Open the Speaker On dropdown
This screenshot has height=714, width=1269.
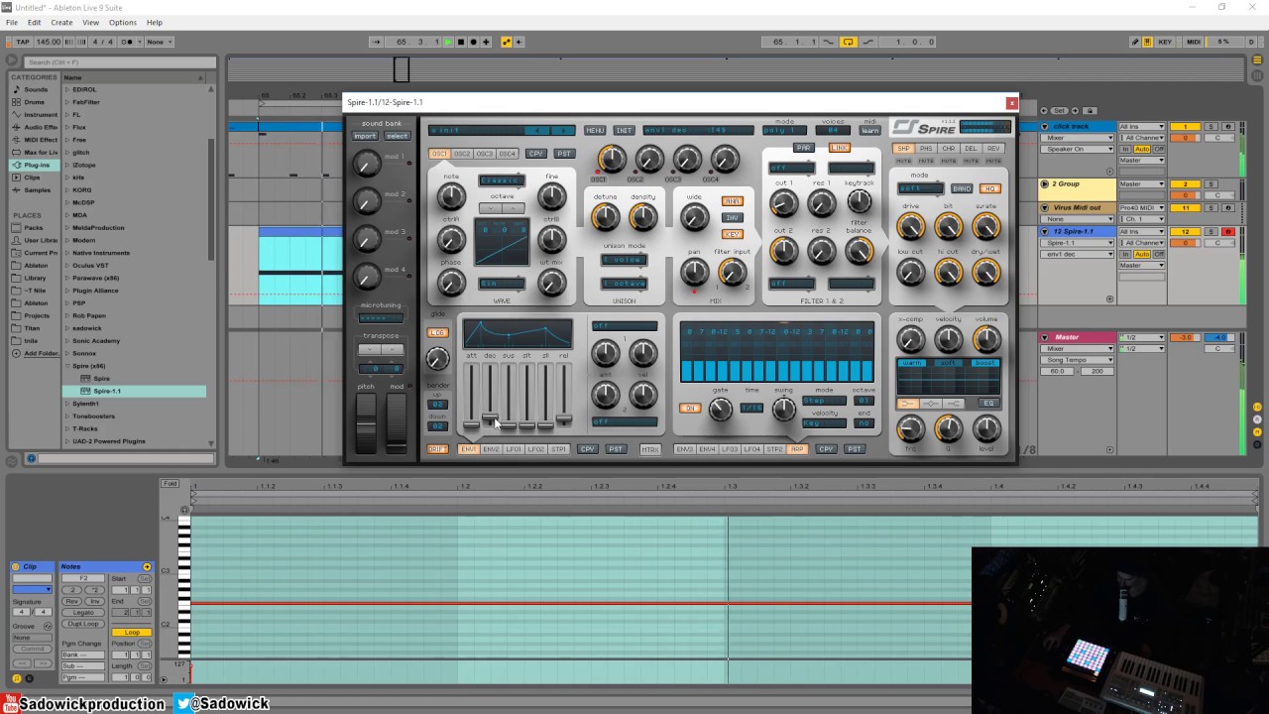pyautogui.click(x=1079, y=149)
